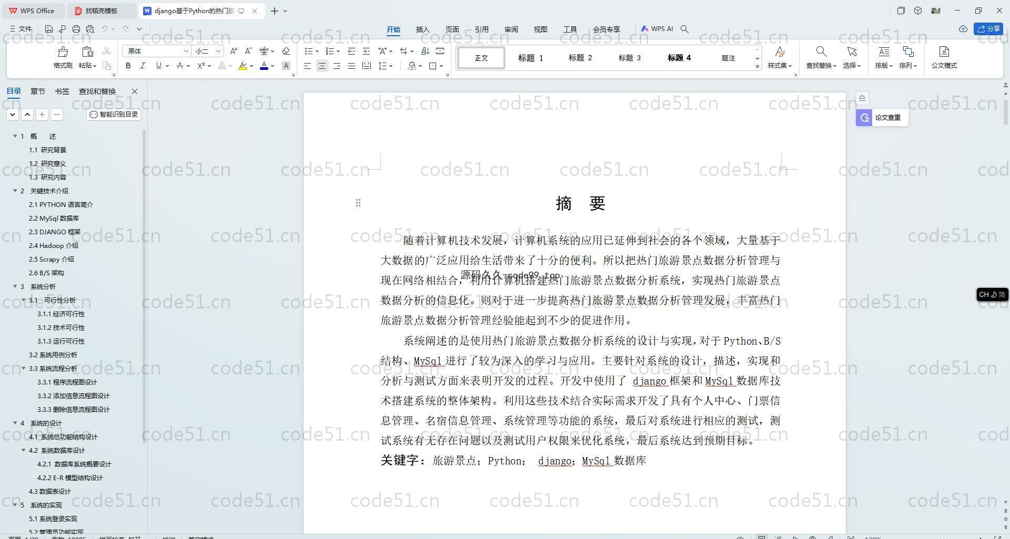This screenshot has height=539, width=1010.
Task: Decrease font size with A- icon
Action: click(249, 51)
